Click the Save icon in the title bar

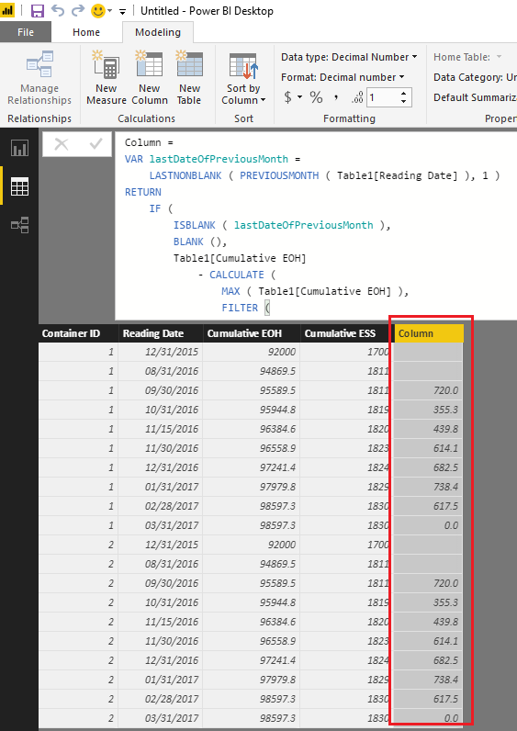coord(38,10)
